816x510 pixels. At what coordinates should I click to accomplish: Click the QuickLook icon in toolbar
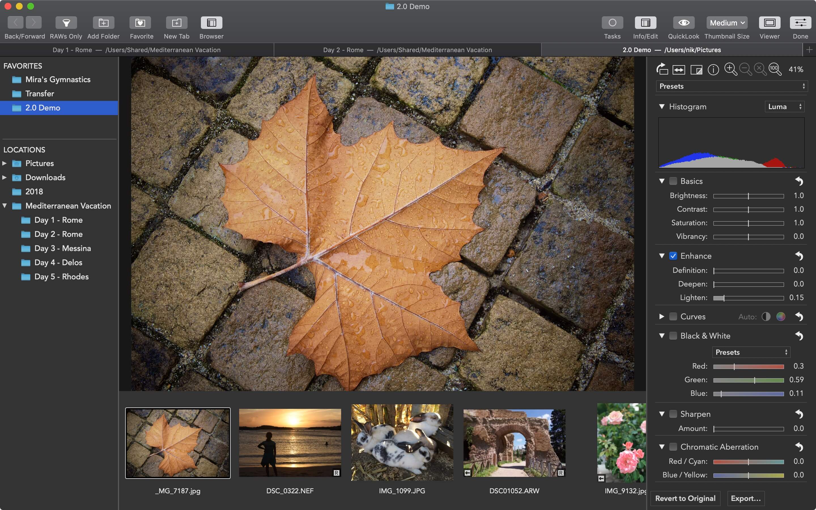[x=683, y=22]
